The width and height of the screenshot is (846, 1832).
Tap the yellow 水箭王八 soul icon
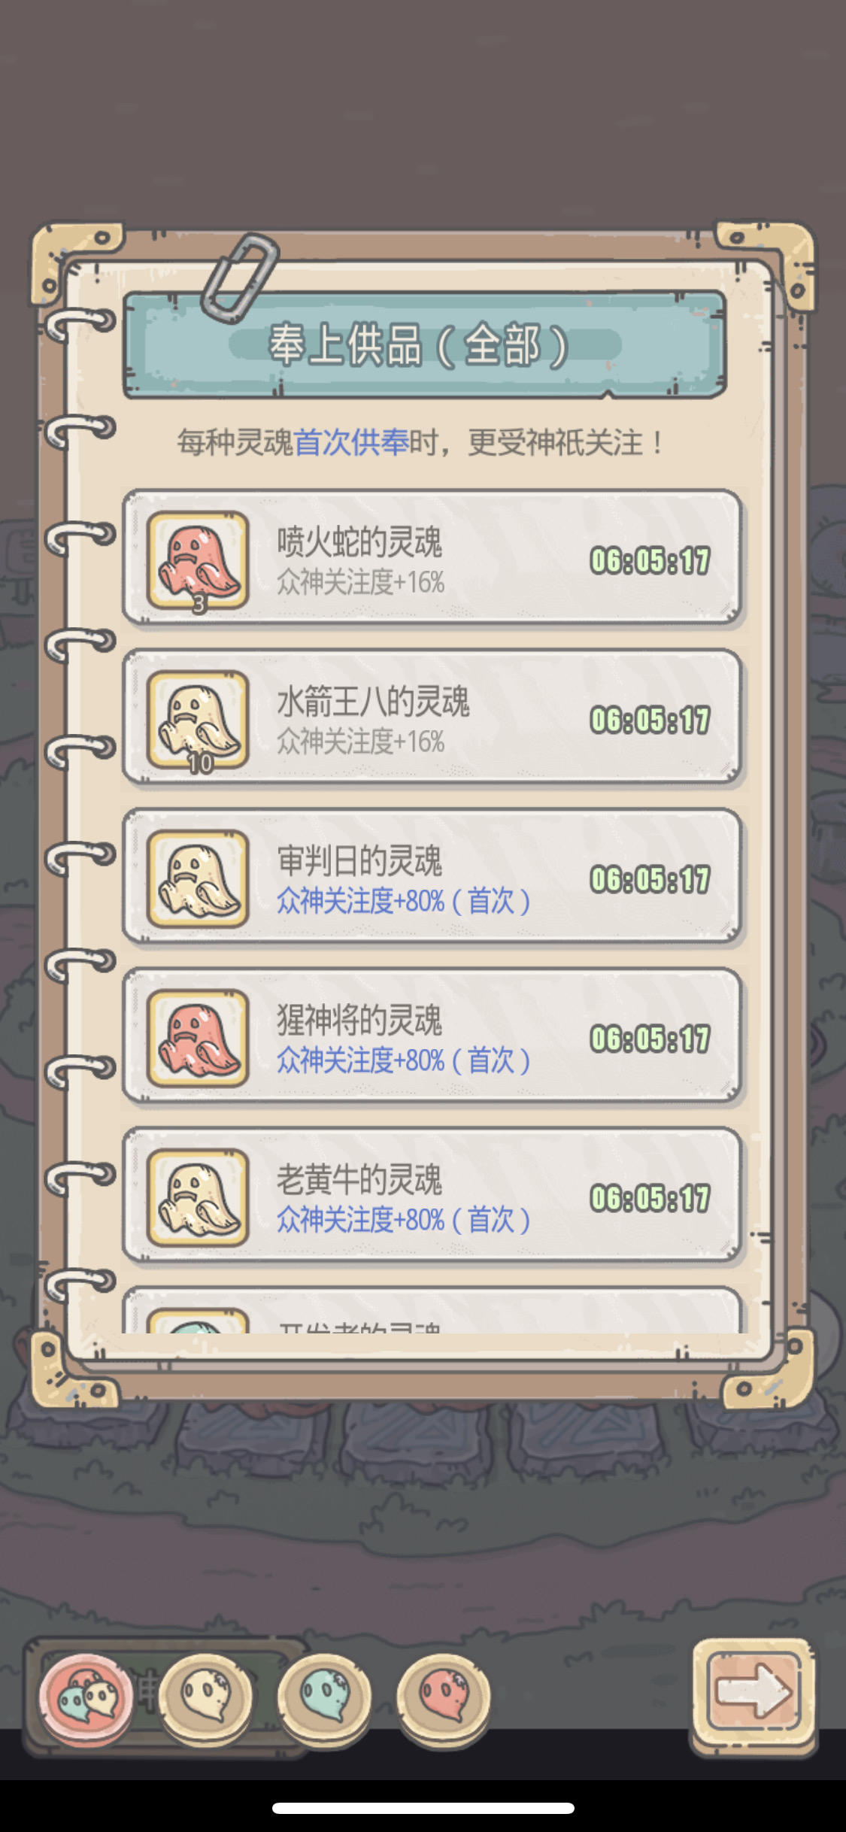point(198,720)
